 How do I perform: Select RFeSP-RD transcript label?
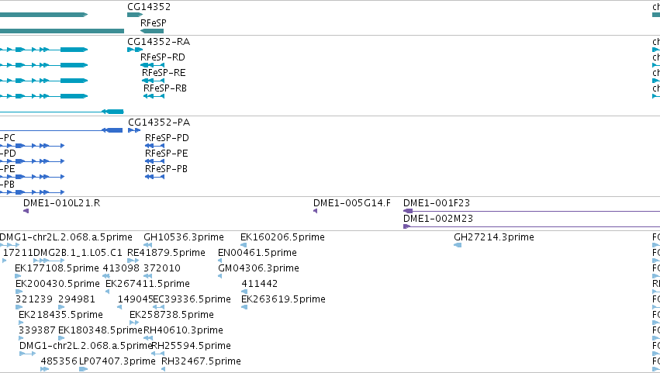click(162, 57)
